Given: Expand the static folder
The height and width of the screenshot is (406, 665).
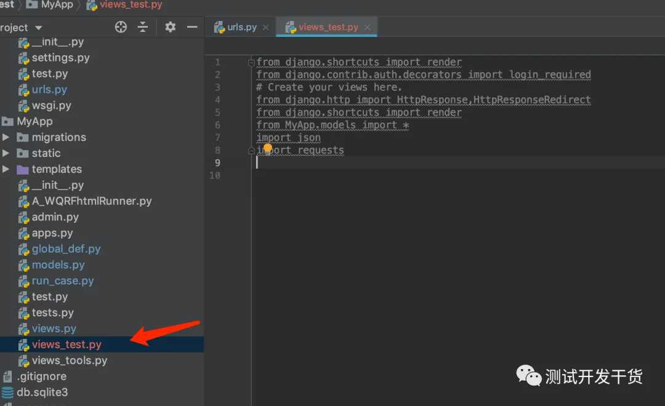Looking at the screenshot, I should coord(6,153).
